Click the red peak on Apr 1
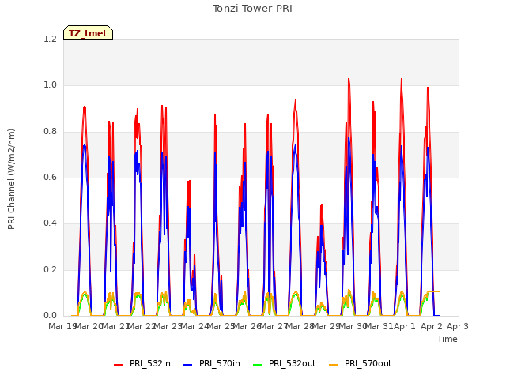This screenshot has height=379, width=506. [x=402, y=79]
